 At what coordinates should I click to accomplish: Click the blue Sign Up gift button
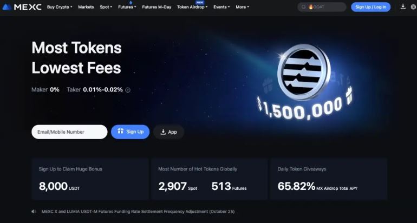coord(131,132)
